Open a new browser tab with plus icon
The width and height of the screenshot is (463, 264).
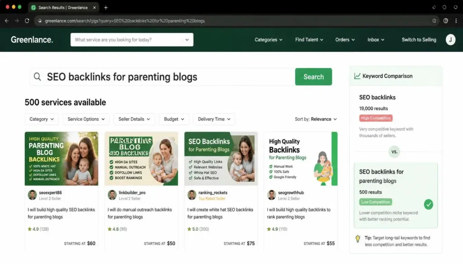[x=106, y=8]
